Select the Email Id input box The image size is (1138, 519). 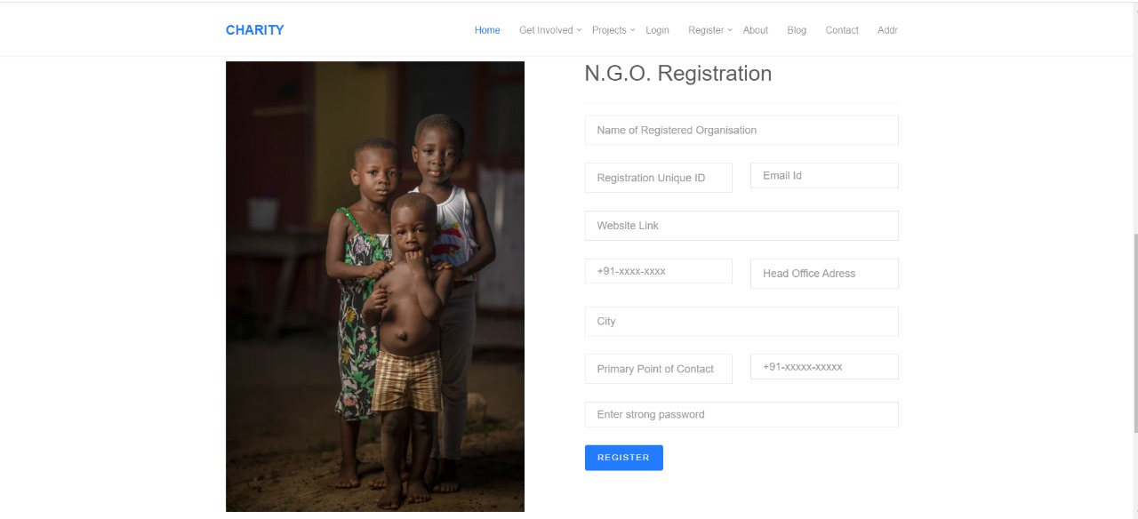(824, 175)
